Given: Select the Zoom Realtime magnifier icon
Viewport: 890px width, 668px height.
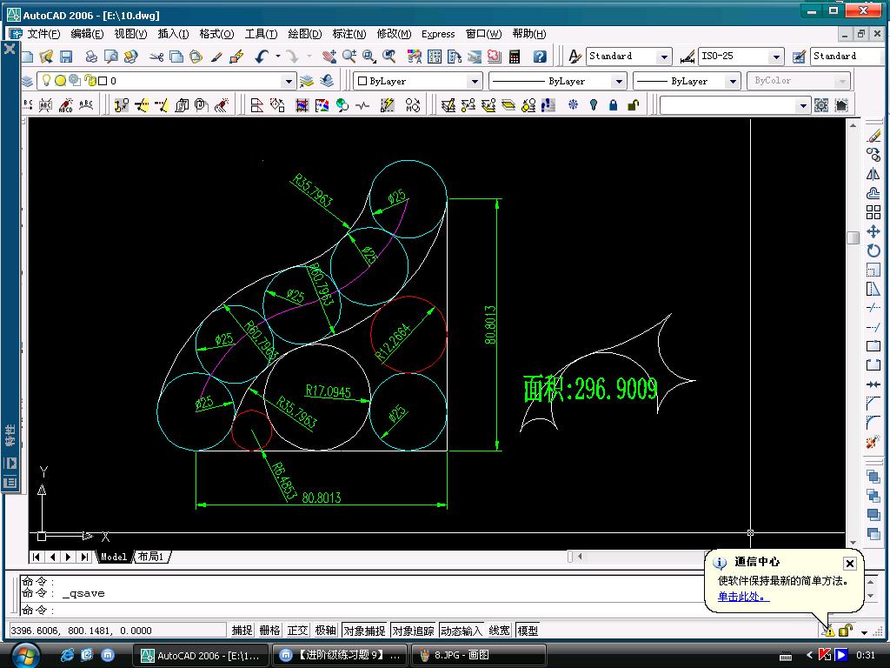Looking at the screenshot, I should point(349,57).
